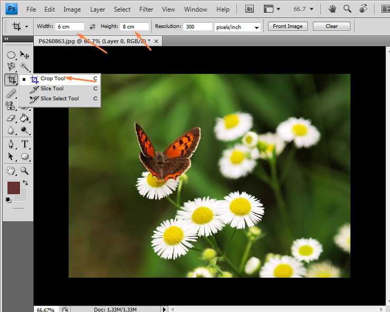Viewport: 390px width, 312px height.
Task: Click the Crop tool button in toolbox
Action: click(11, 80)
